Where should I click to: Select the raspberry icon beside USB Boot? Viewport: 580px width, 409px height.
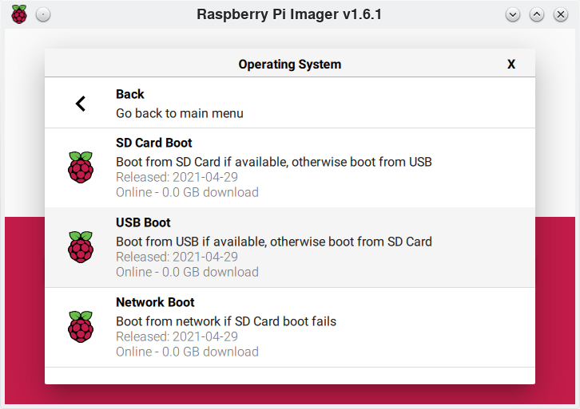[x=80, y=247]
